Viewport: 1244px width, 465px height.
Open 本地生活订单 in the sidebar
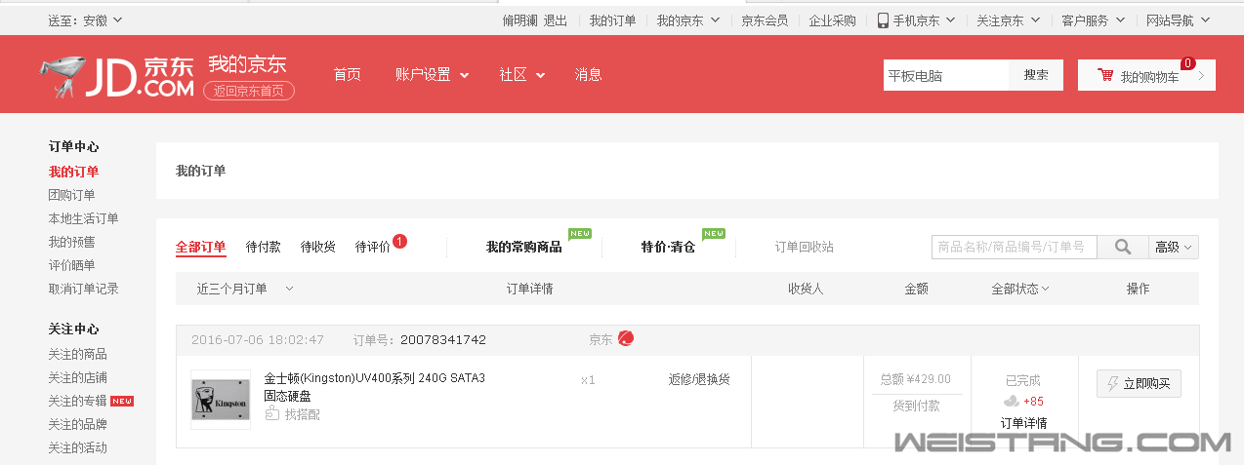pos(83,218)
